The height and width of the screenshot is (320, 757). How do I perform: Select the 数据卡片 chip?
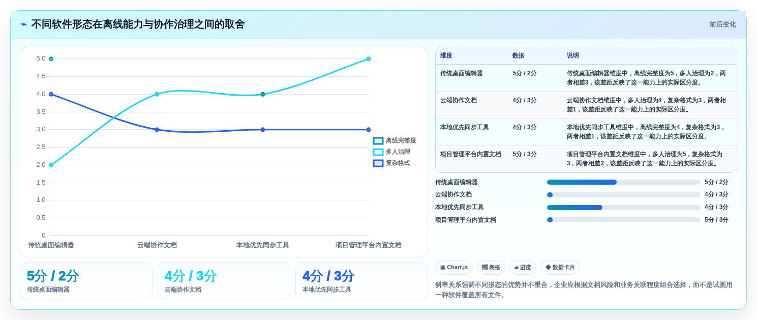(x=560, y=267)
